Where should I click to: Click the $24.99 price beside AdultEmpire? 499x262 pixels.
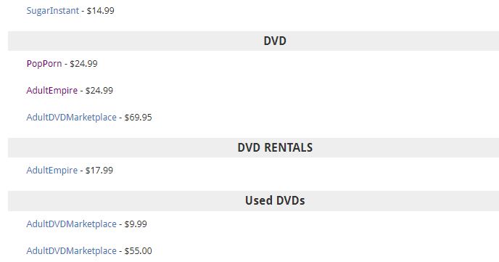[99, 91]
